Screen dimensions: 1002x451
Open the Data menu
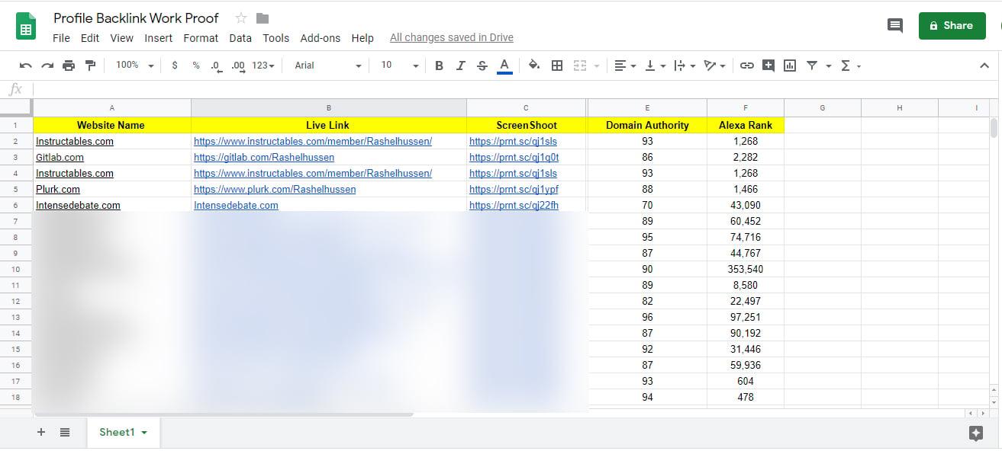tap(240, 38)
